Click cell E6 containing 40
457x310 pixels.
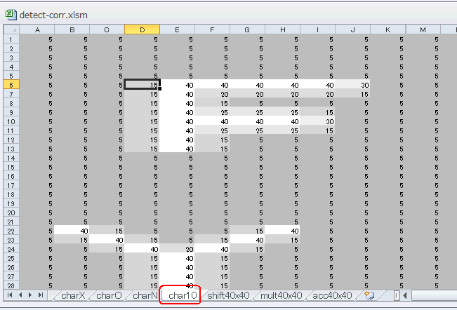177,85
